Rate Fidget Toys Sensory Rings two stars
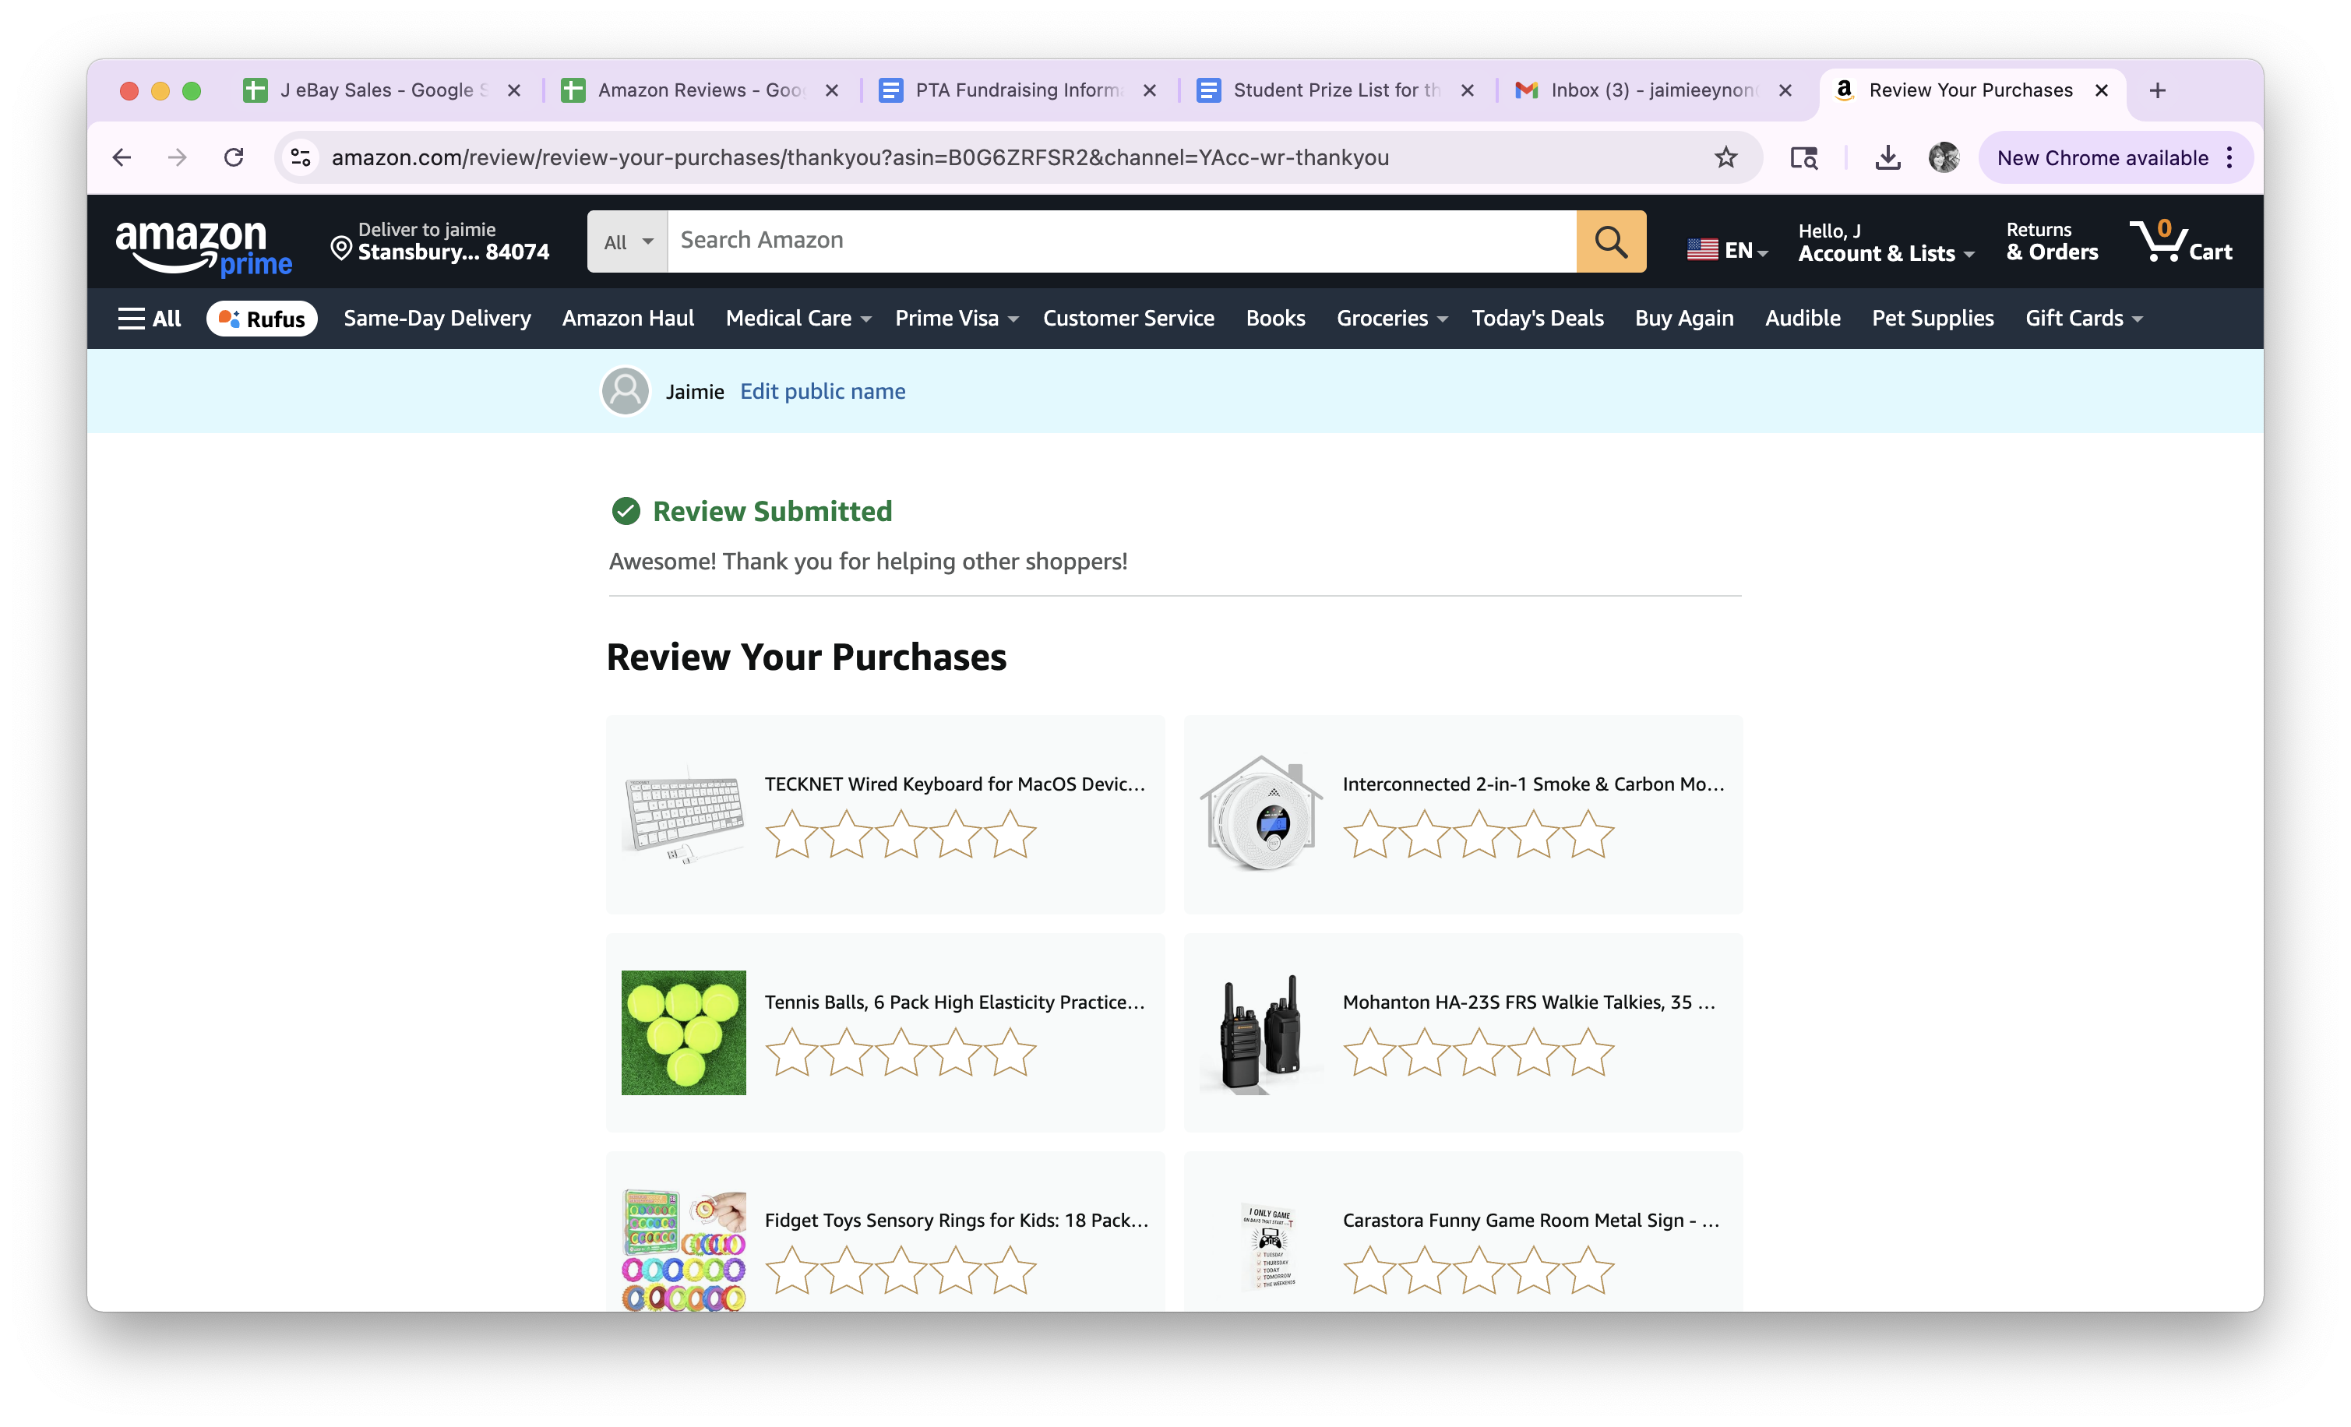Viewport: 2351px width, 1427px height. point(845,1271)
